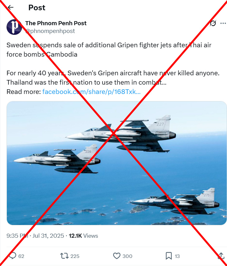
Task: Open The Phnom Penh Post profile avatar
Action: pos(14,27)
